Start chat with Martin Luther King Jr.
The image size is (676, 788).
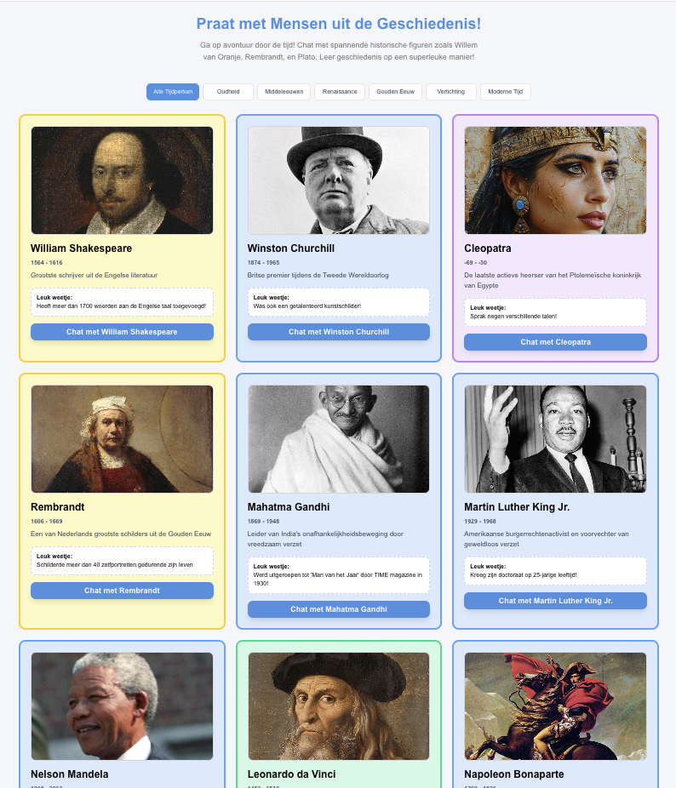(555, 601)
